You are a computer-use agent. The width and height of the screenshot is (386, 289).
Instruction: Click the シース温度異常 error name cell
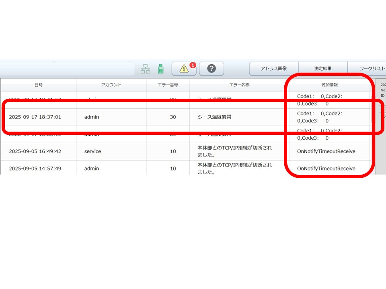click(x=217, y=117)
